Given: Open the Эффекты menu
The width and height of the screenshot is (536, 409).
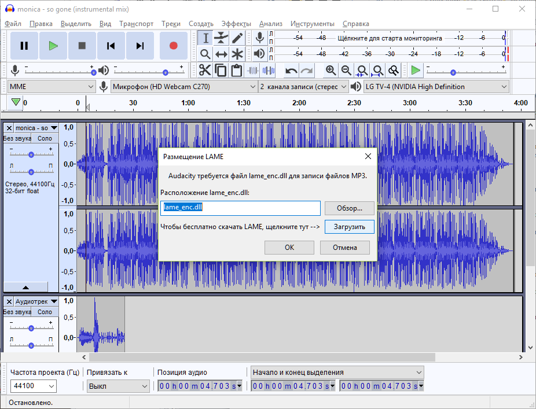Looking at the screenshot, I should pyautogui.click(x=236, y=24).
